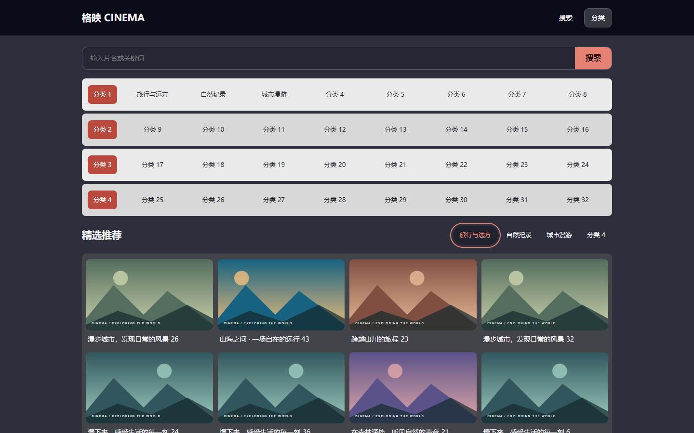Open category 分类 28

[x=335, y=200]
